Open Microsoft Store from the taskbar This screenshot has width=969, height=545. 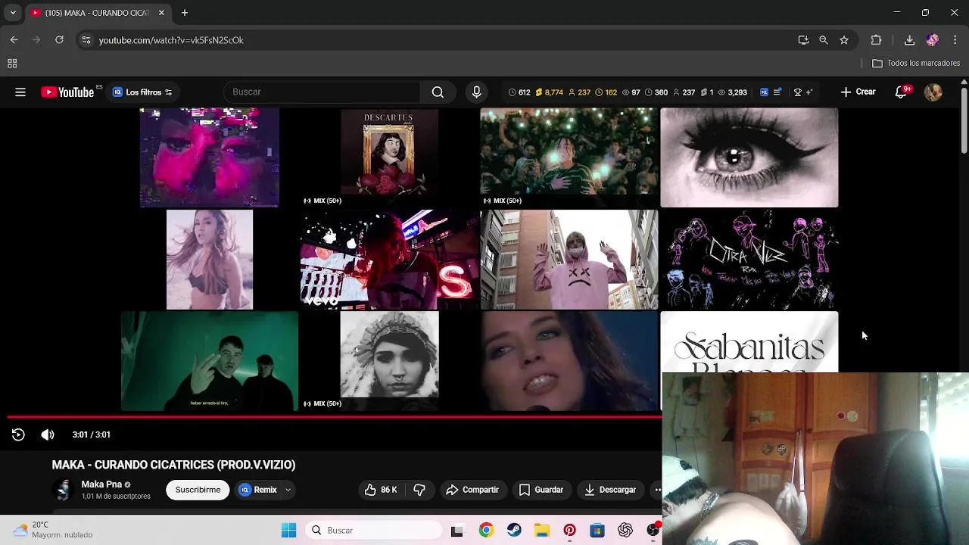(597, 531)
